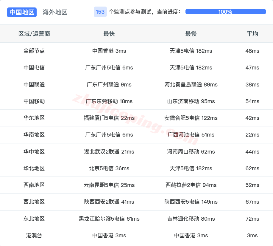
Task: Click 天津5电信 182ms in 华北地区 row
Action: [191, 168]
